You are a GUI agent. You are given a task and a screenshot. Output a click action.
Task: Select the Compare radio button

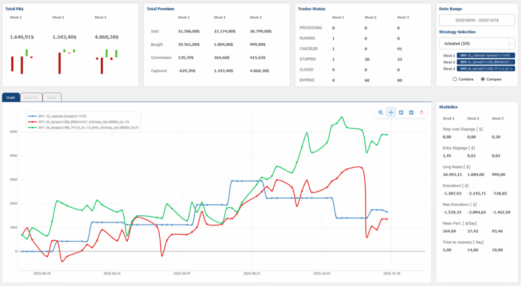click(482, 79)
